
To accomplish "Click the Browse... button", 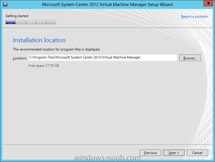I will [x=190, y=58].
